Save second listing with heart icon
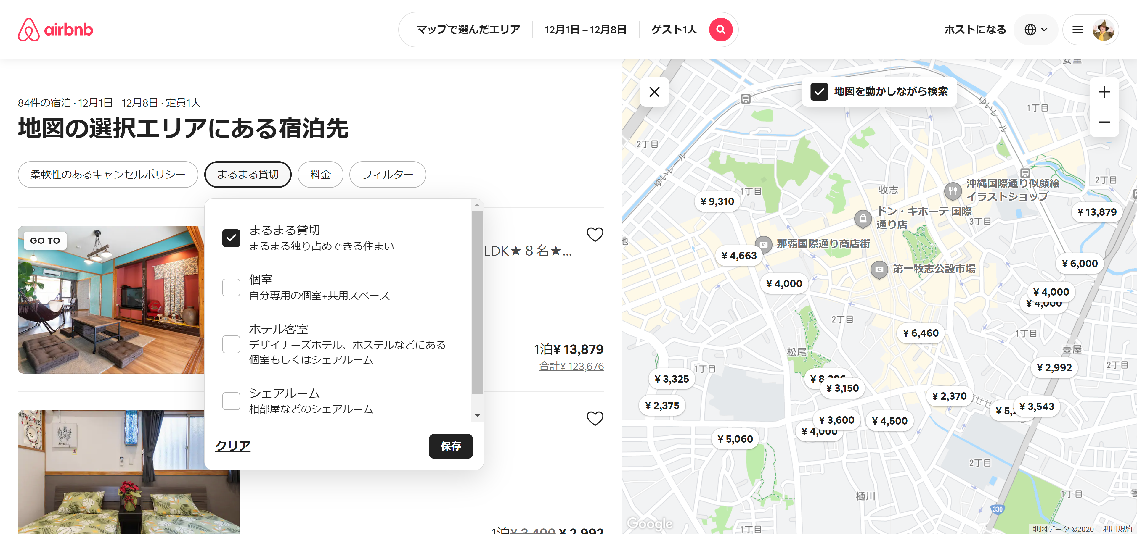 point(595,418)
